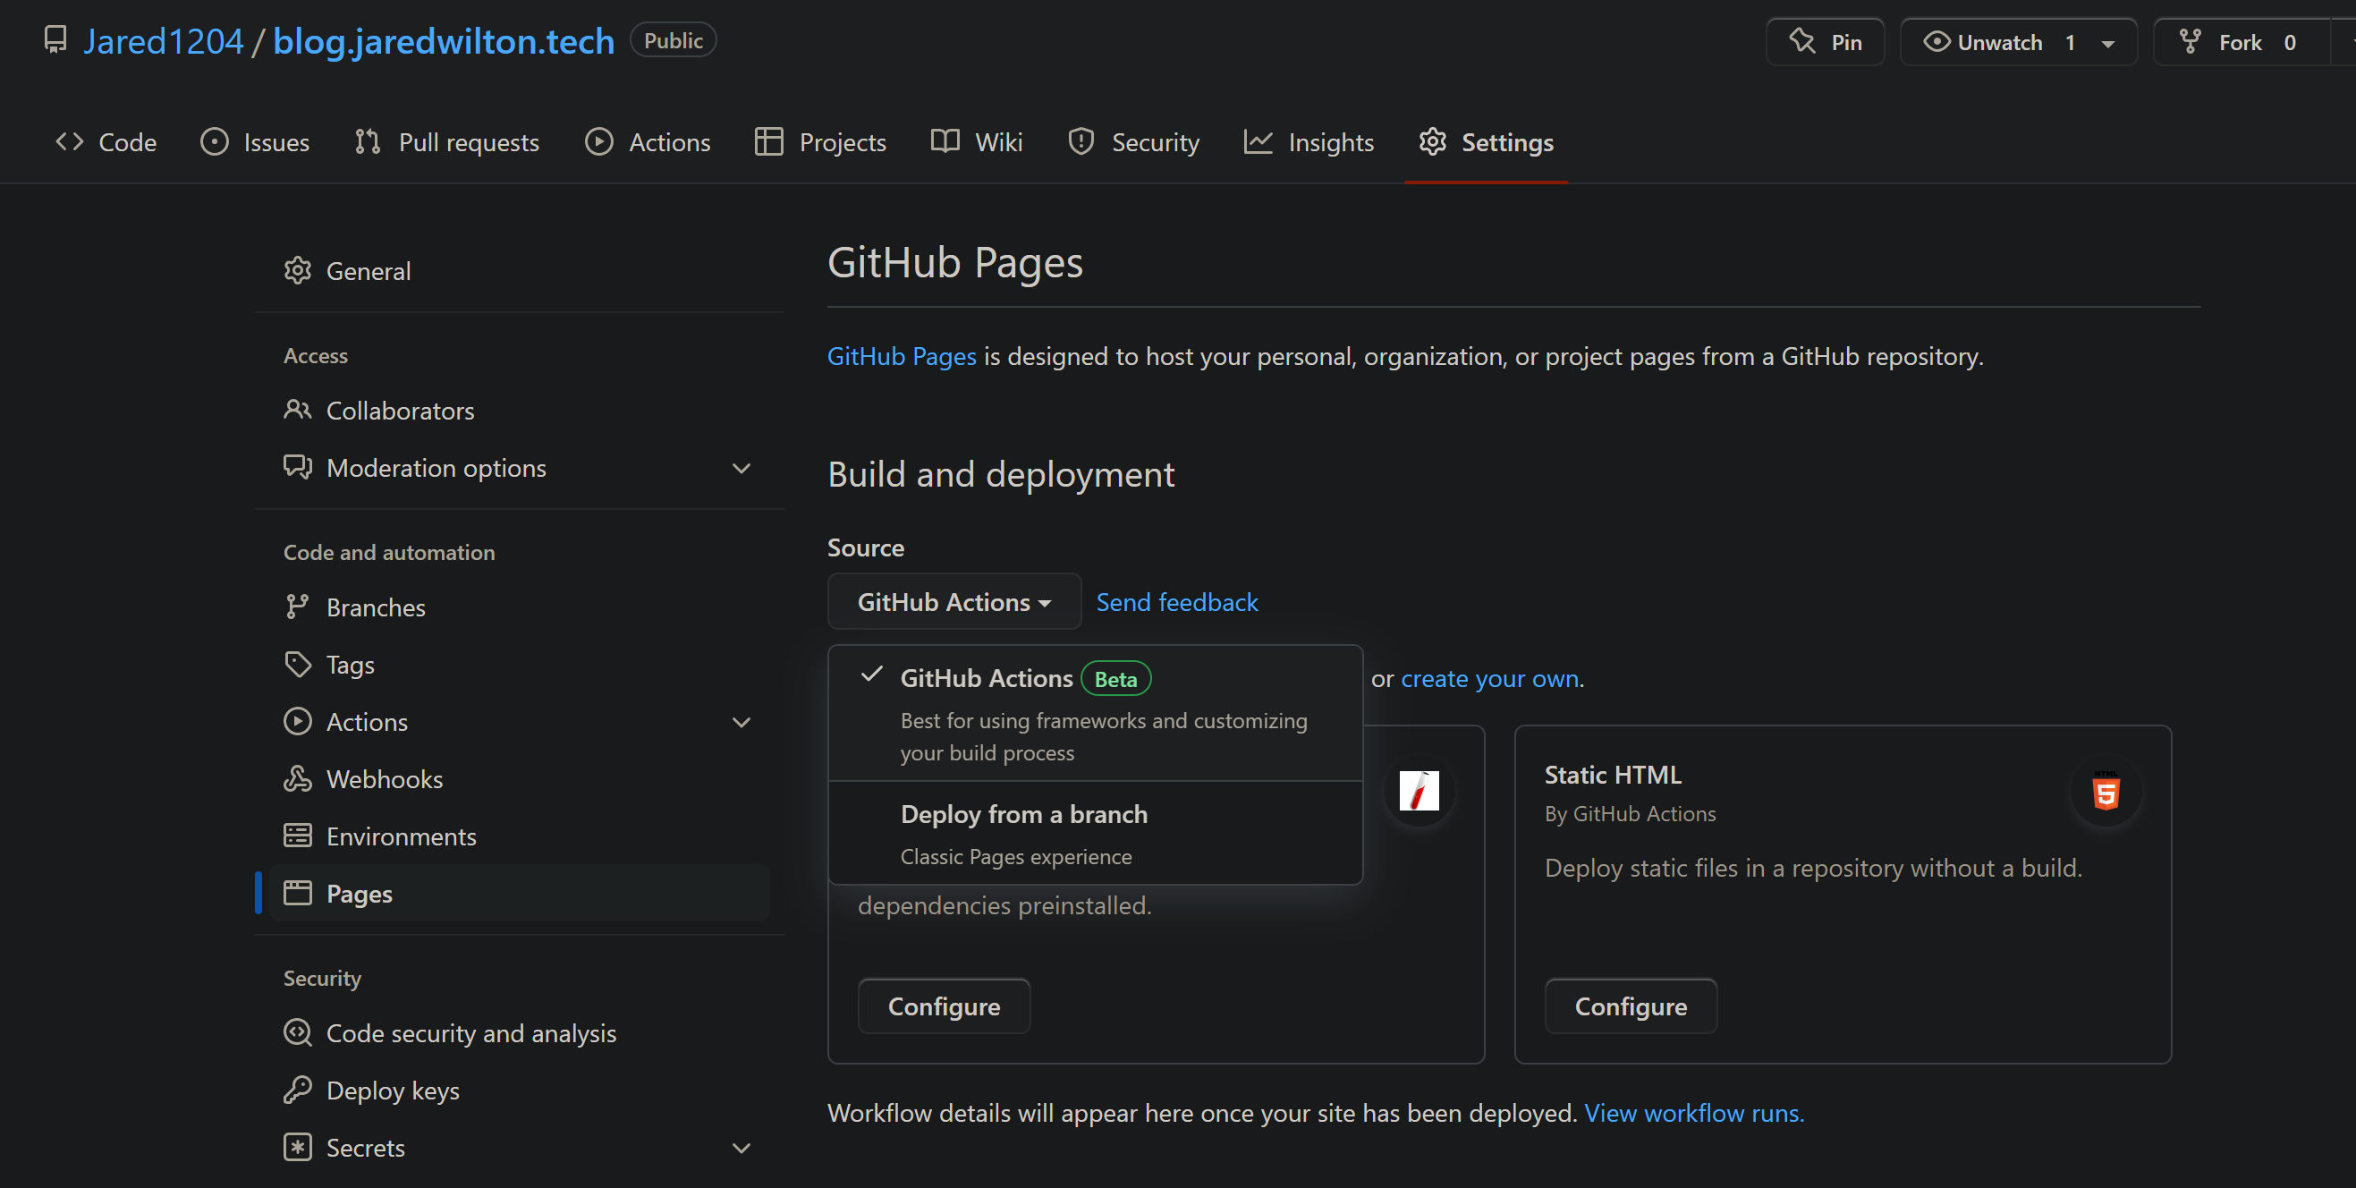This screenshot has height=1188, width=2356.
Task: Open Webhooks from sidebar
Action: [x=384, y=779]
